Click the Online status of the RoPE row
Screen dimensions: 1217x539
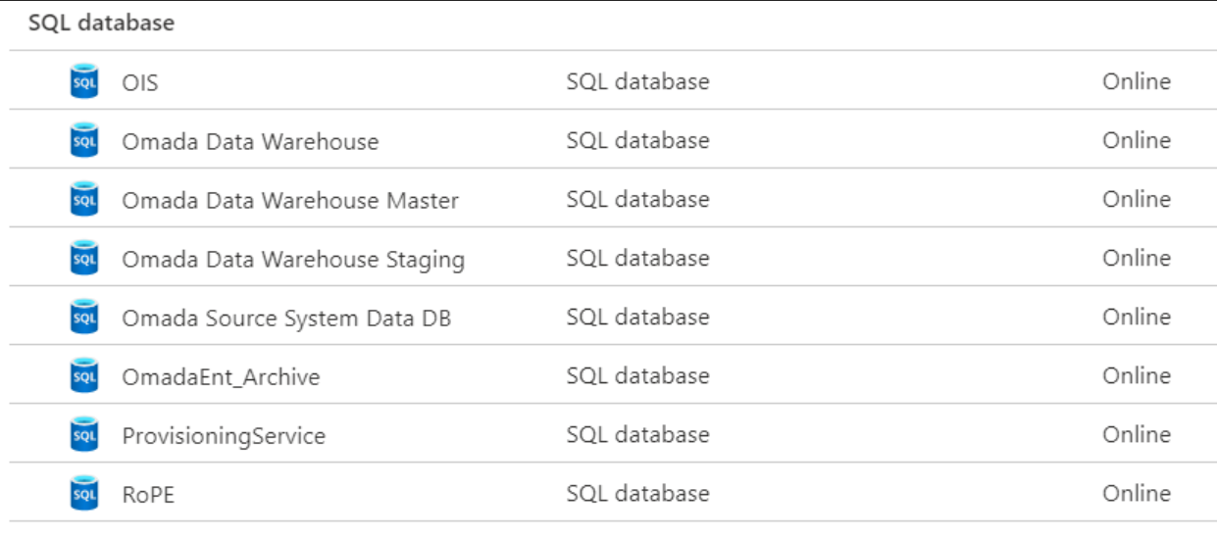coord(1137,493)
